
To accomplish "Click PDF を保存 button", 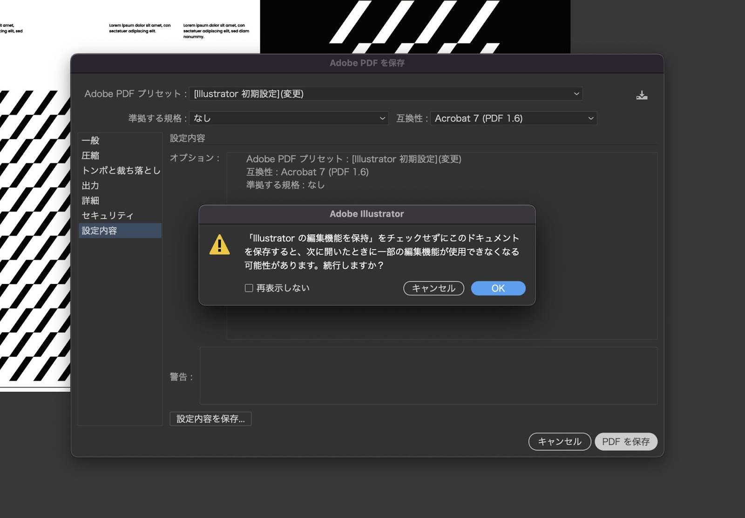I will (626, 442).
